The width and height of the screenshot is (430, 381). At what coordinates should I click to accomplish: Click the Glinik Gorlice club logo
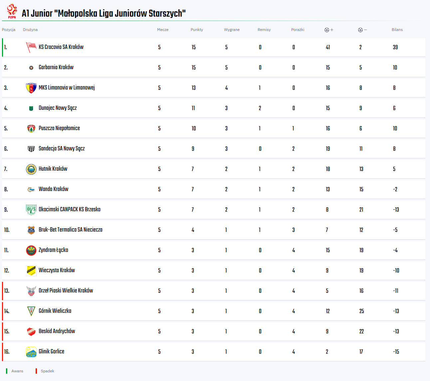(x=31, y=352)
